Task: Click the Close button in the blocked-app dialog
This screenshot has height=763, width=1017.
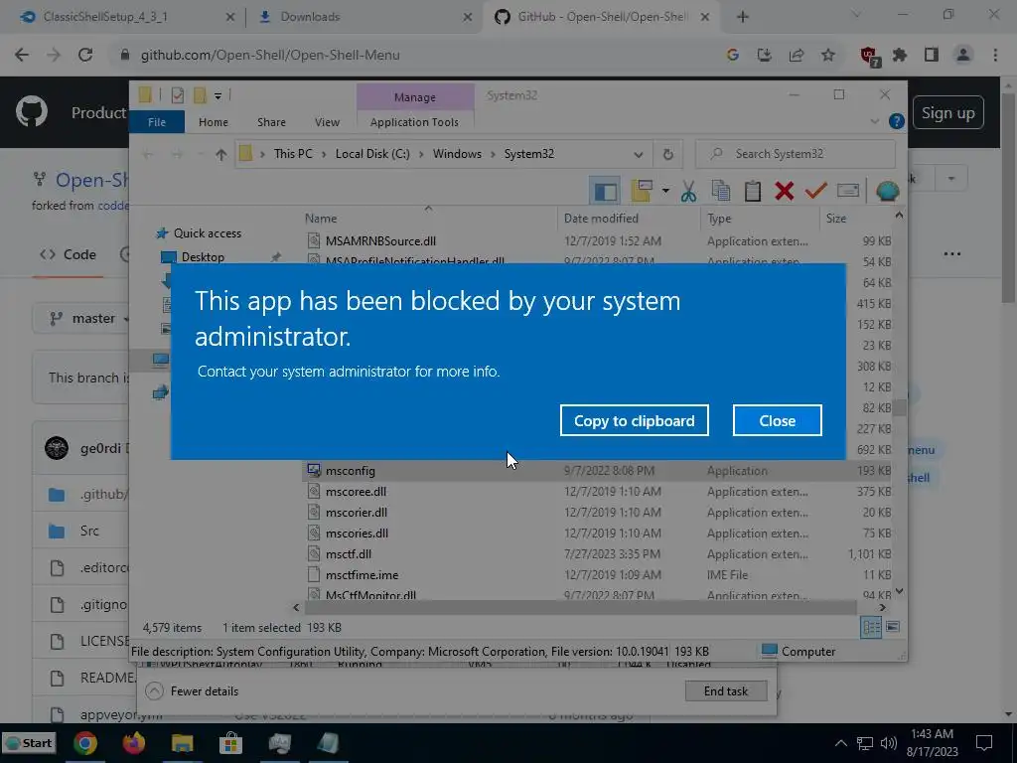Action: (777, 420)
